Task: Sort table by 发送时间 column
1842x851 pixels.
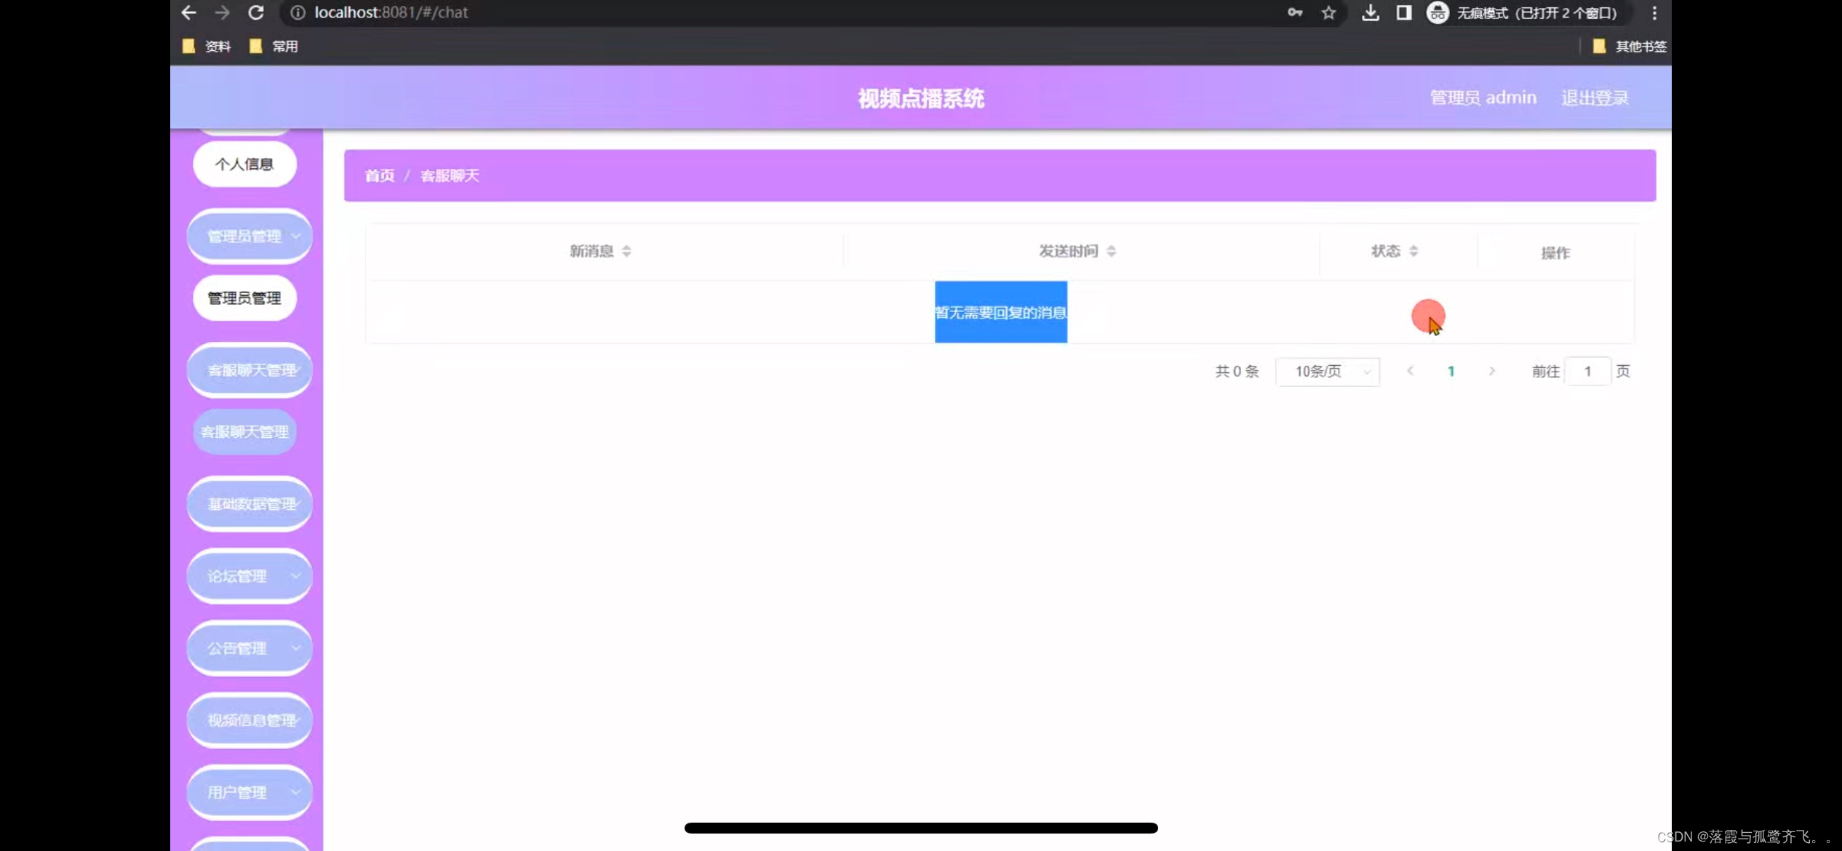Action: [1111, 251]
